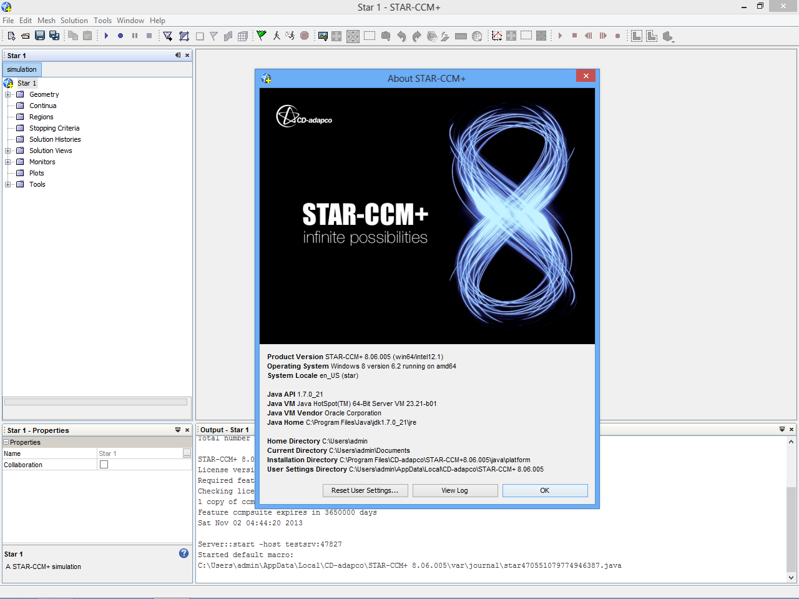Click the Create Scene picture icon
799x599 pixels.
click(x=323, y=36)
